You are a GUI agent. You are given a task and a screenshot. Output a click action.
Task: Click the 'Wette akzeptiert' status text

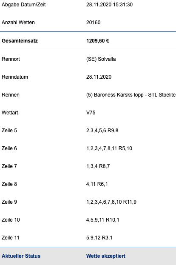(x=106, y=256)
